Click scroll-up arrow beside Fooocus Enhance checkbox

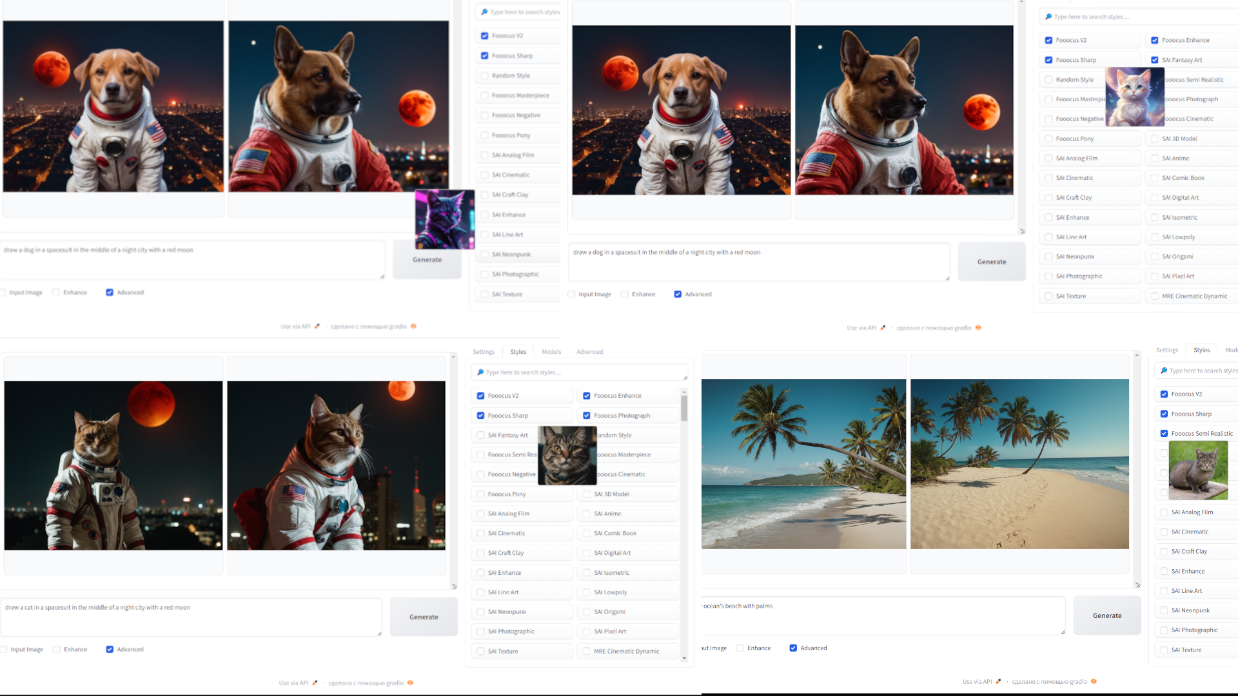684,392
